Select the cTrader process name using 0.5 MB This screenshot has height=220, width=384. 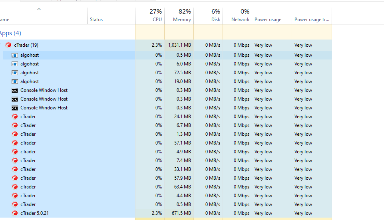(x=28, y=204)
